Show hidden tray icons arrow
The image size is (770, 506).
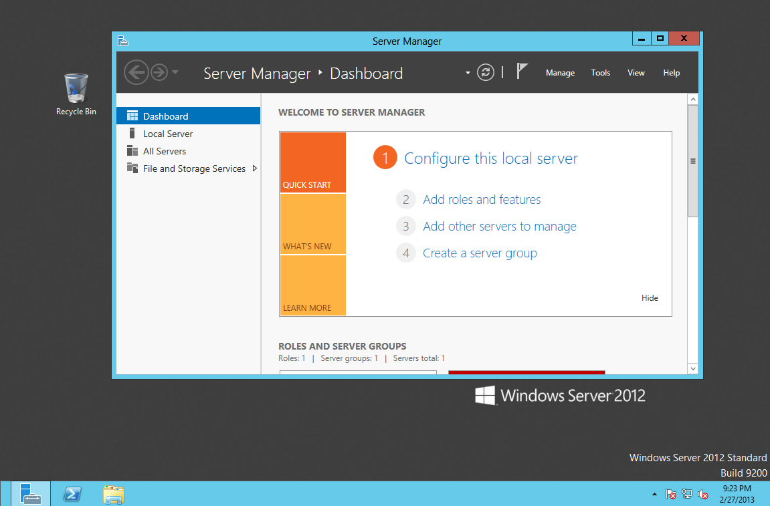pos(654,494)
